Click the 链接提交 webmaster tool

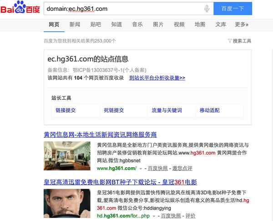click(66, 110)
